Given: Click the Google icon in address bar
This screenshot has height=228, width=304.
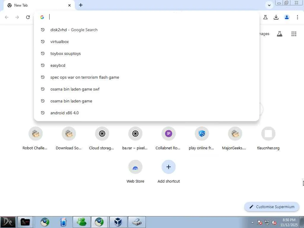Looking at the screenshot, I should click(x=42, y=17).
